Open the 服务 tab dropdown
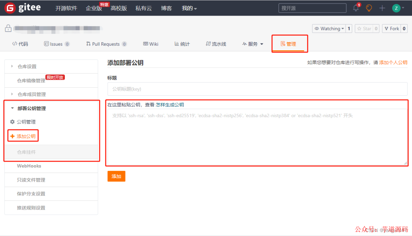Screen dimensions: 412x236 tap(253, 44)
